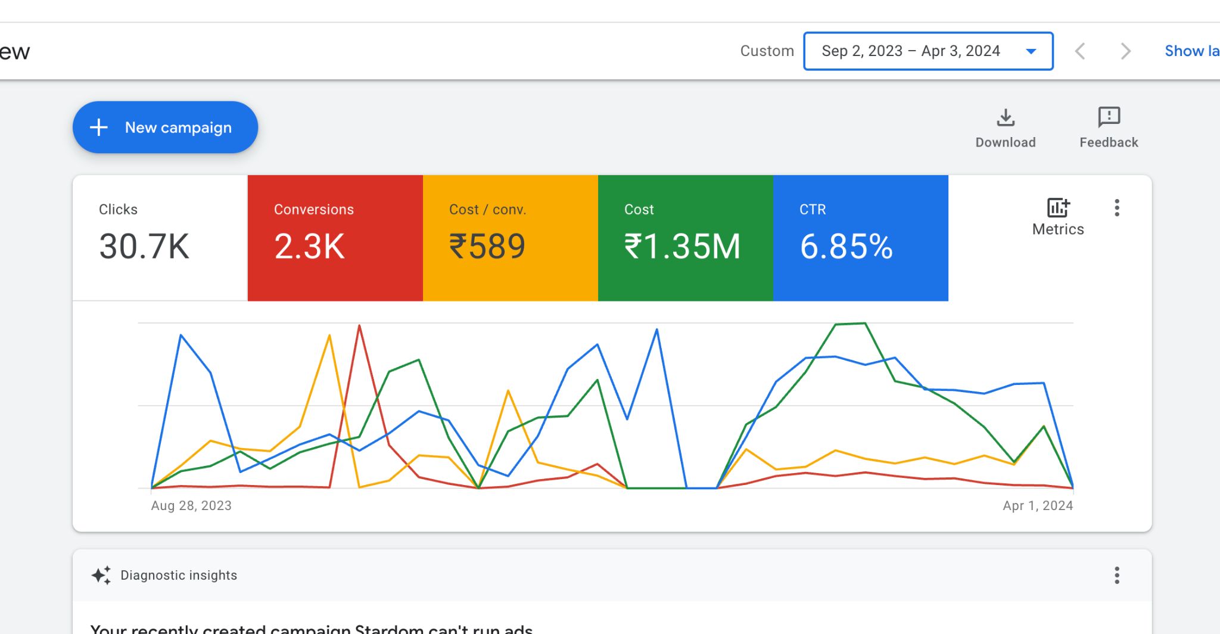Open the Feedback icon

point(1109,117)
